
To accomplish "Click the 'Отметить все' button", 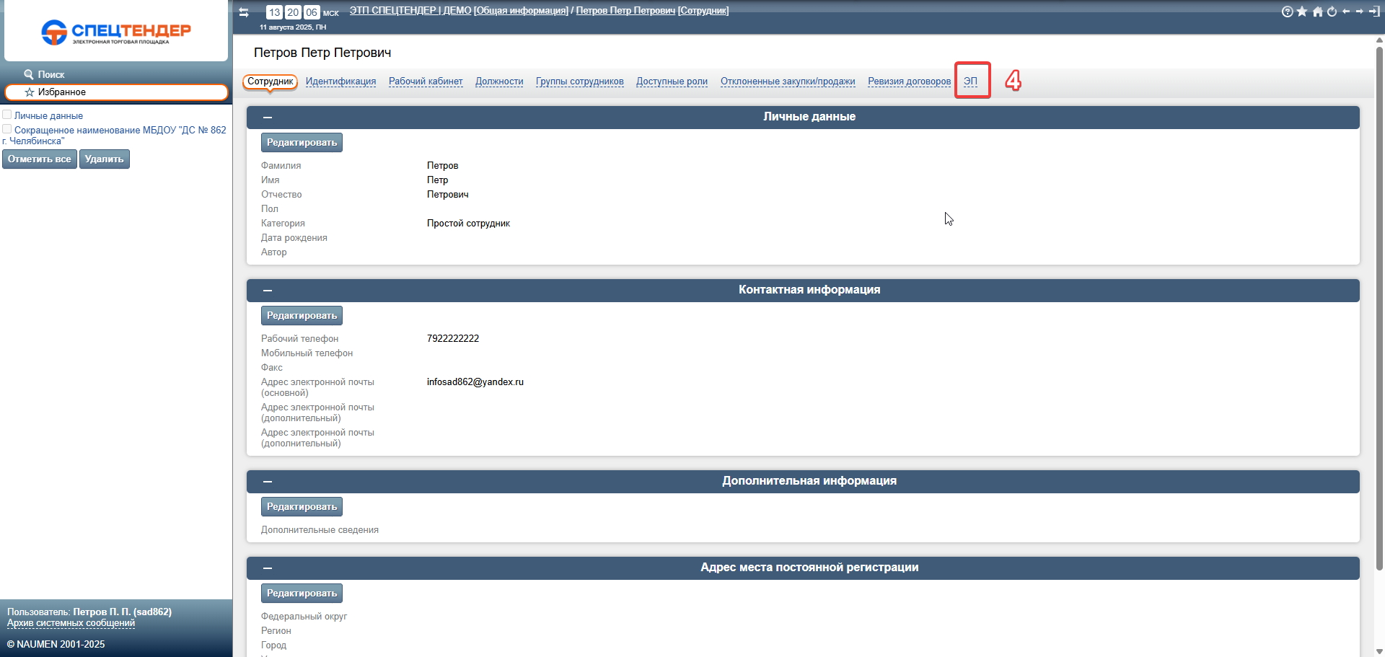I will (40, 159).
